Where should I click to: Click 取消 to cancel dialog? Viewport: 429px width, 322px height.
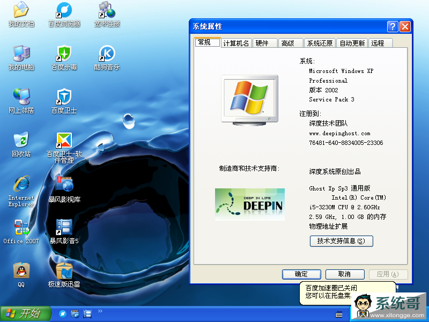point(345,274)
